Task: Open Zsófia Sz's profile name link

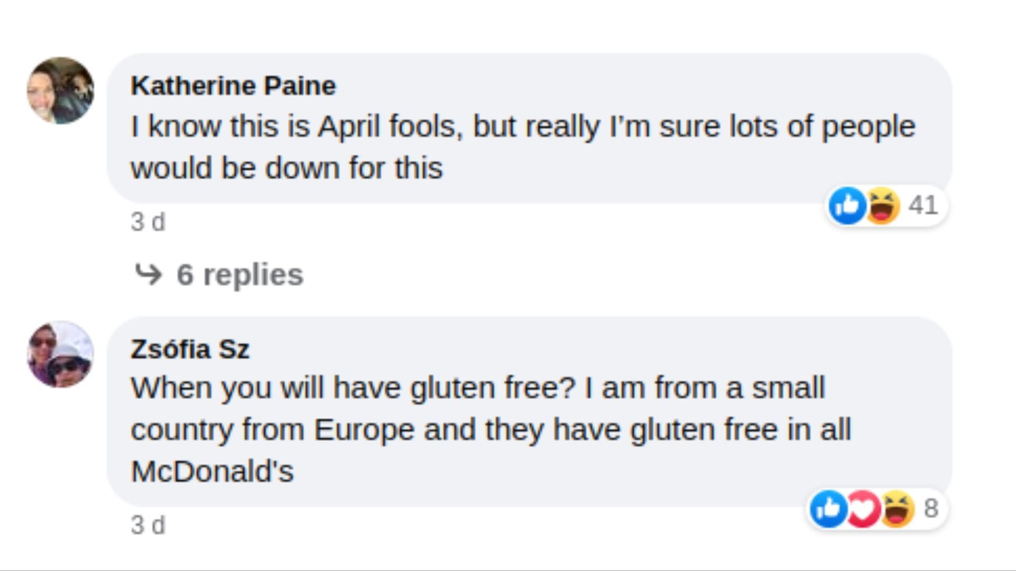Action: (189, 349)
